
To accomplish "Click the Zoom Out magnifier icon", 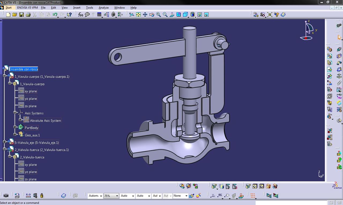I will click(165, 15).
